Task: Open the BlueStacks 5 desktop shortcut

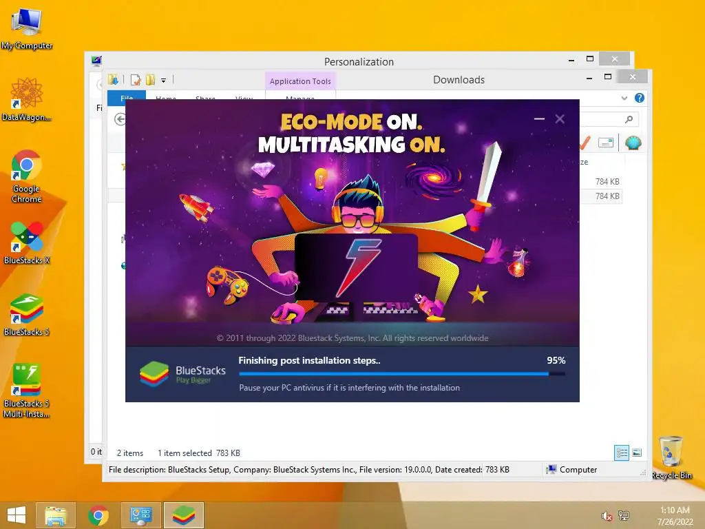Action: (27, 314)
